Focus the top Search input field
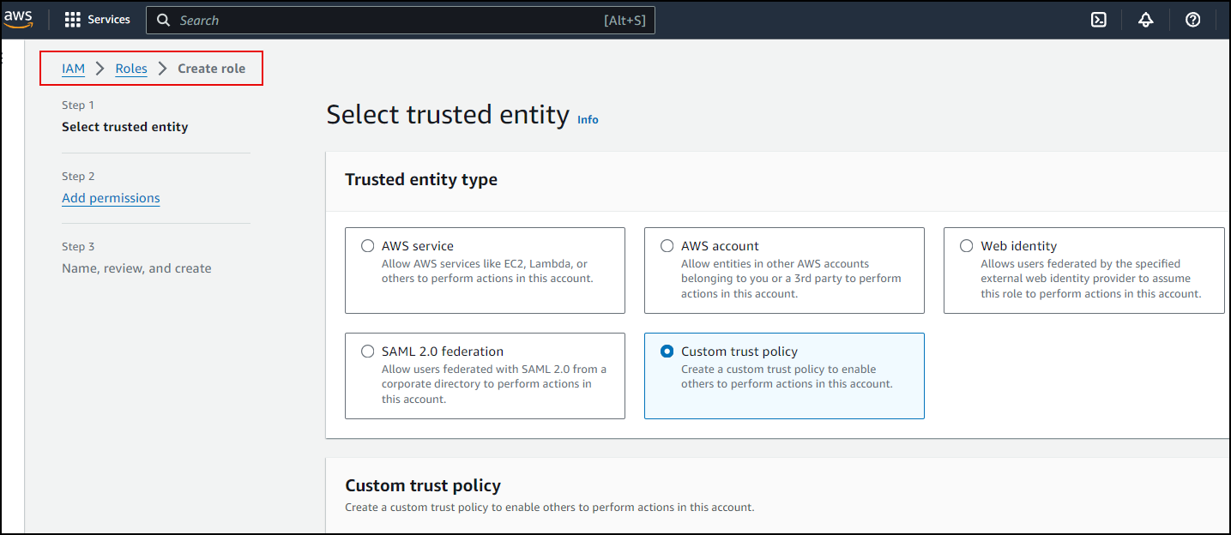 [x=386, y=21]
